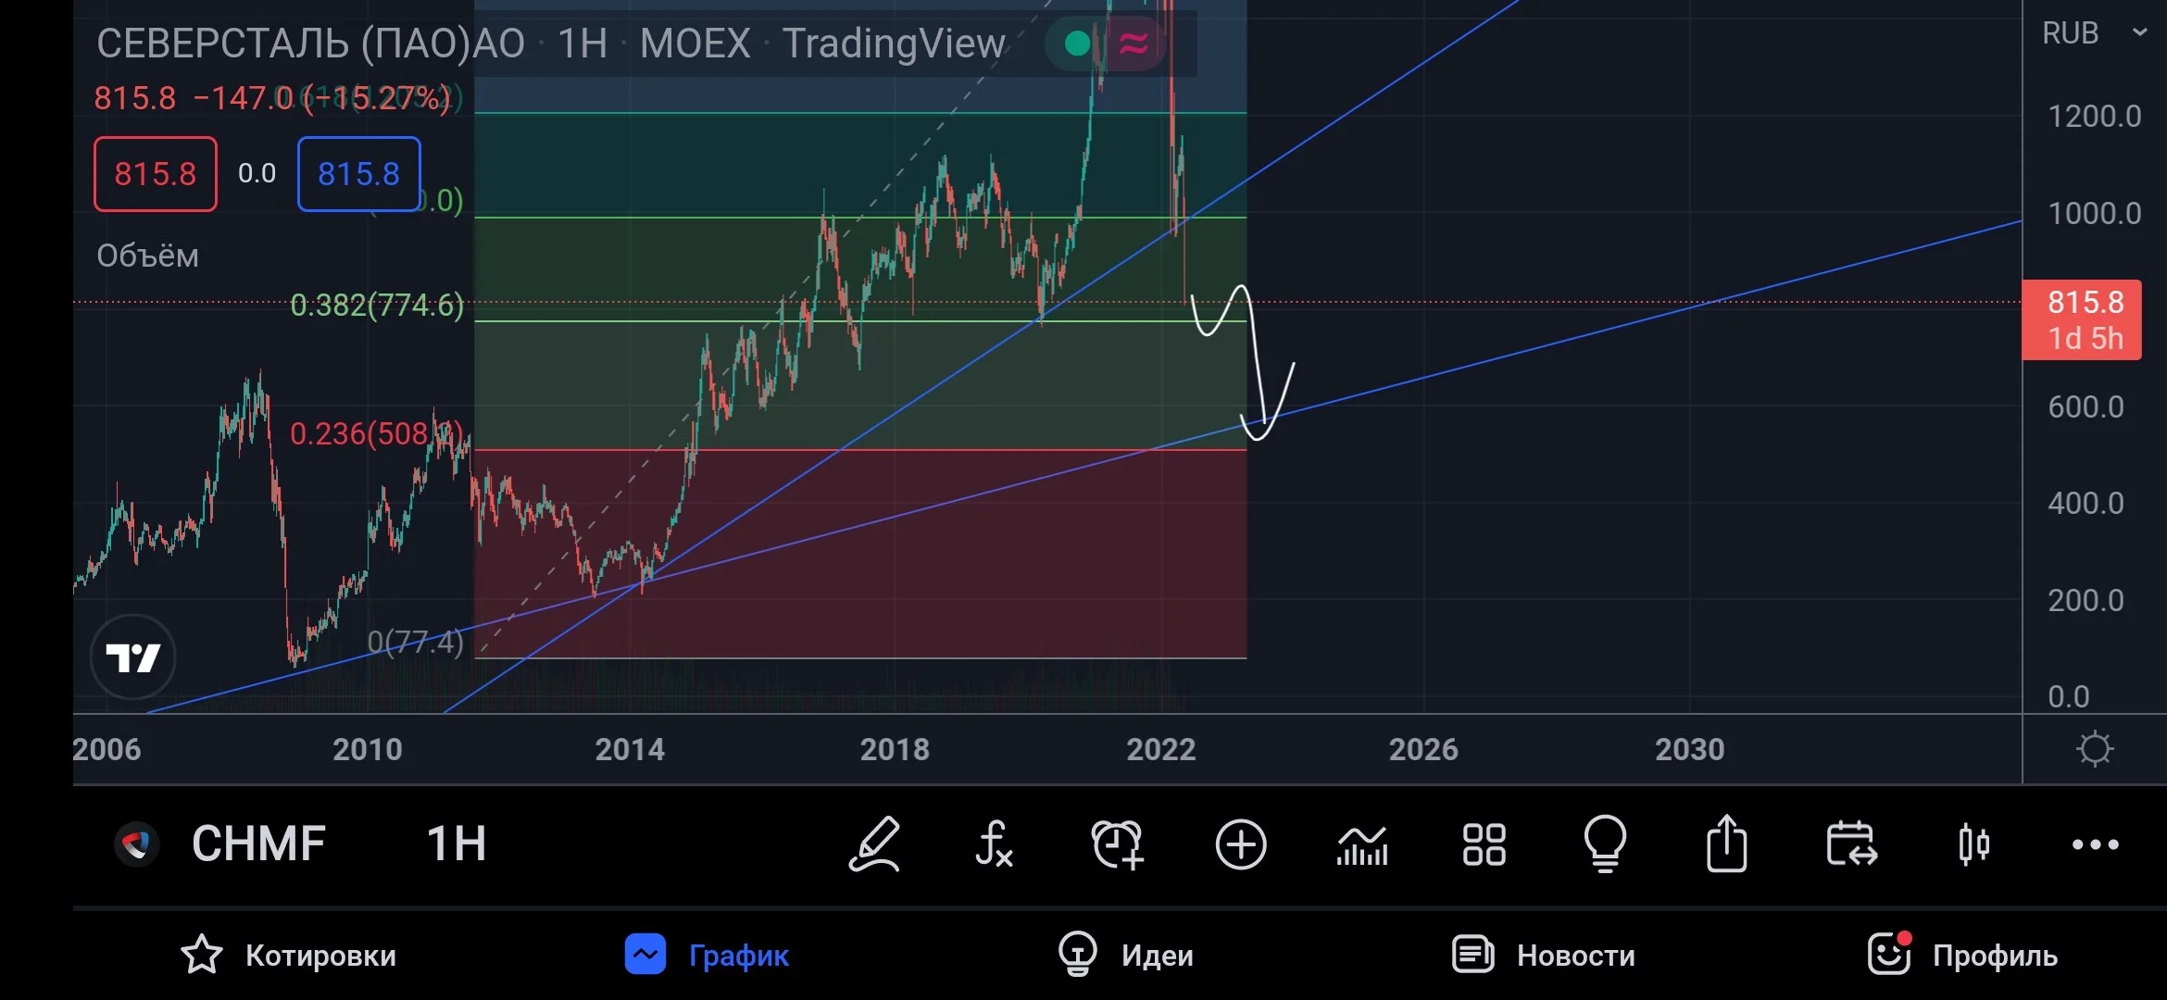Viewport: 2167px width, 1000px height.
Task: Toggle the green market status indicator
Action: click(x=1077, y=43)
